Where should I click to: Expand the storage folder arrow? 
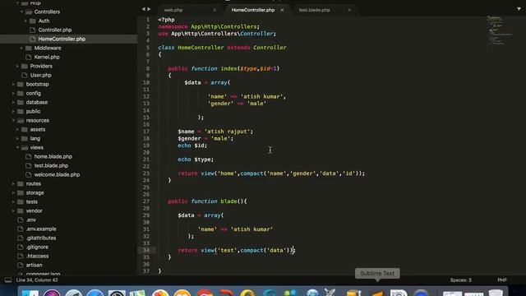coord(13,193)
